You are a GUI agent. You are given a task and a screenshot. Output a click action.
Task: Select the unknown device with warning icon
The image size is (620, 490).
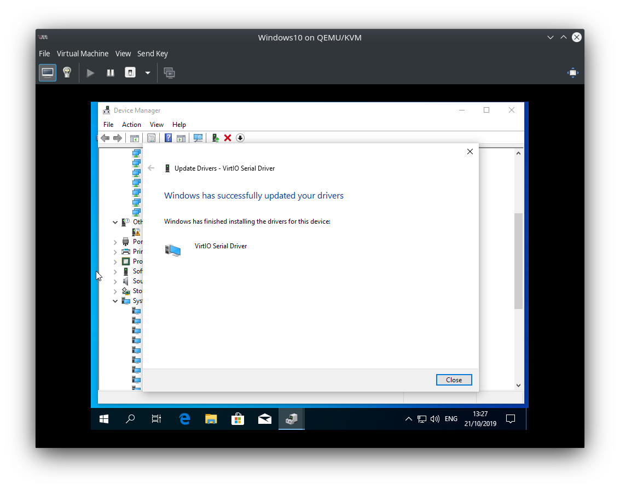pyautogui.click(x=136, y=232)
